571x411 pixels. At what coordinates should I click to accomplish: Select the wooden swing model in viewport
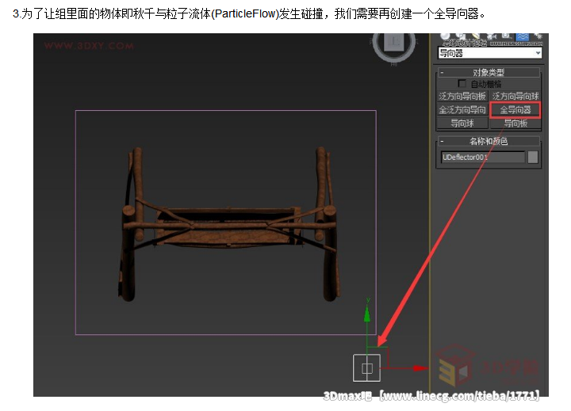tap(228, 226)
